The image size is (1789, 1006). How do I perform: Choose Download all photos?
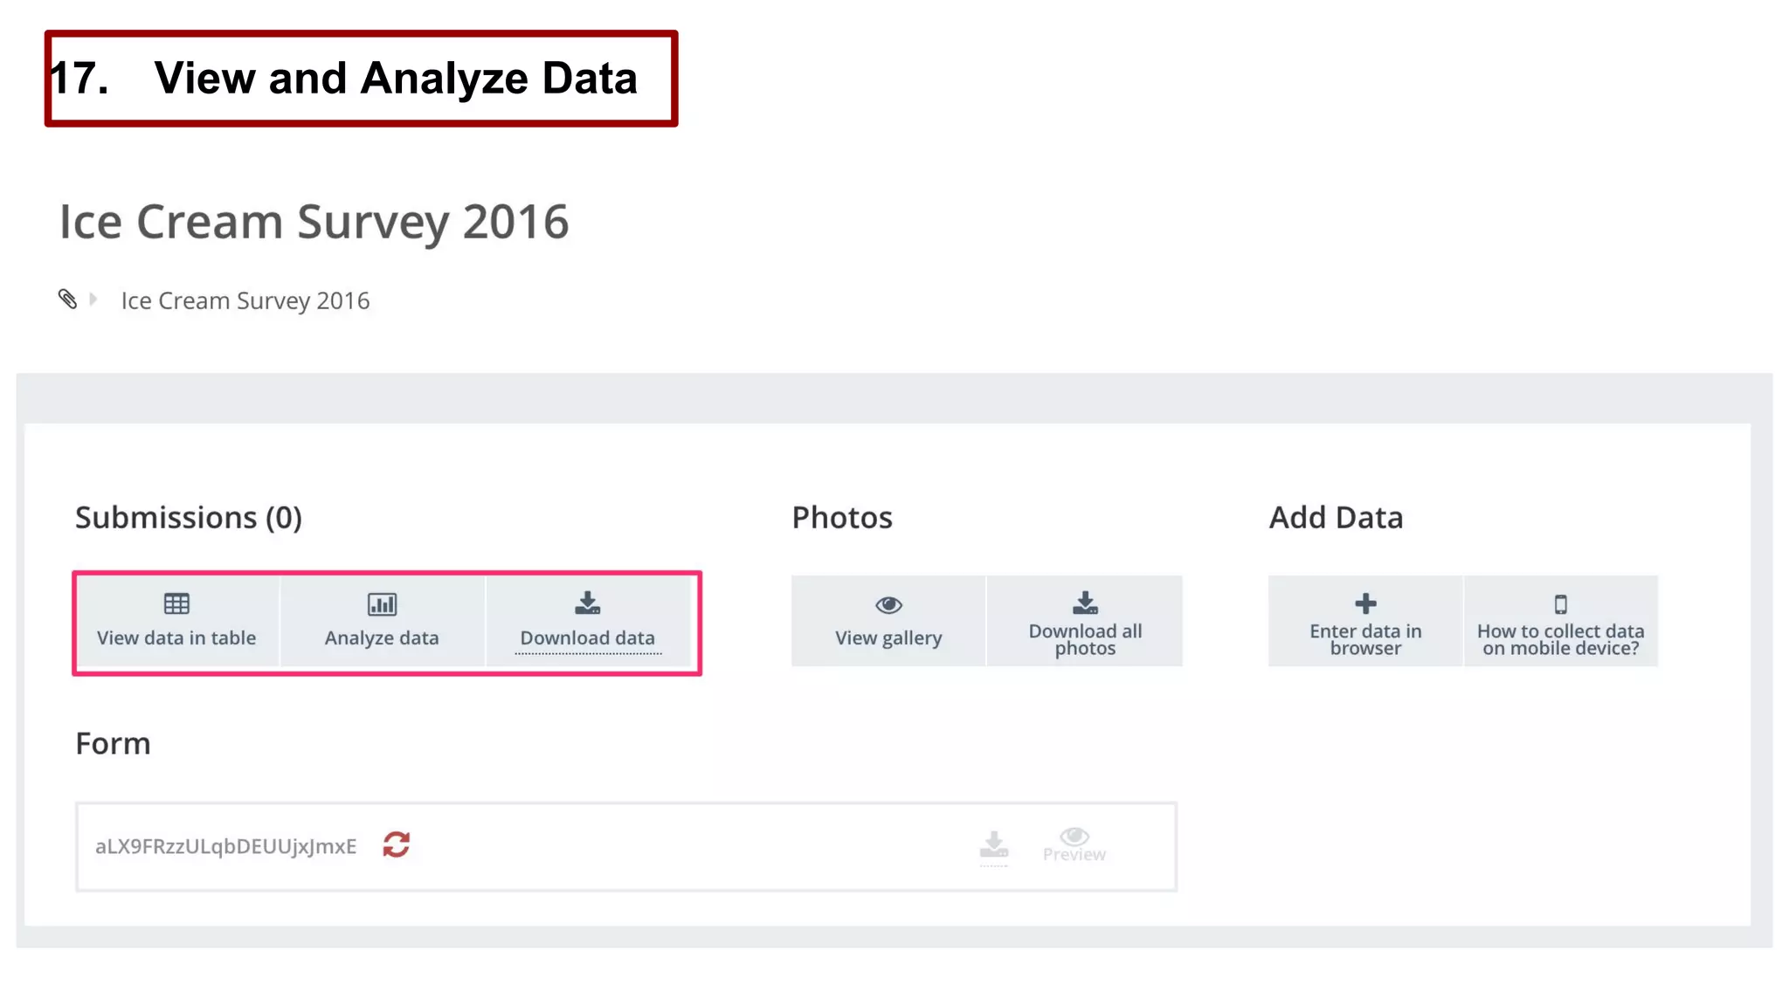pos(1085,621)
